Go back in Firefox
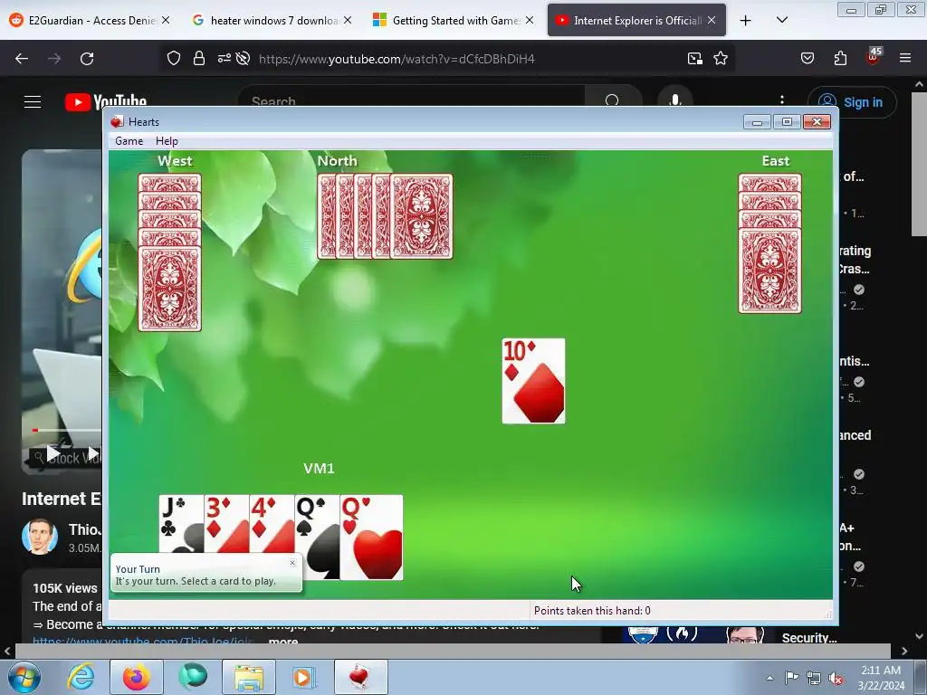 [x=22, y=59]
